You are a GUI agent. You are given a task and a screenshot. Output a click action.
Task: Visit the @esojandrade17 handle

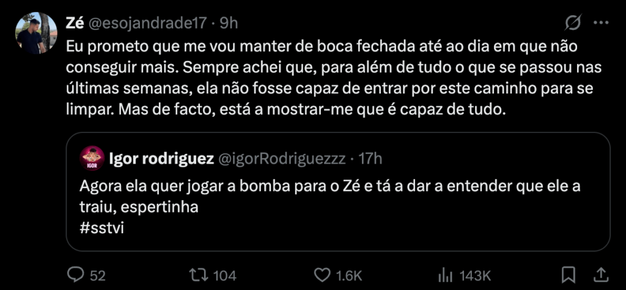[x=147, y=23]
